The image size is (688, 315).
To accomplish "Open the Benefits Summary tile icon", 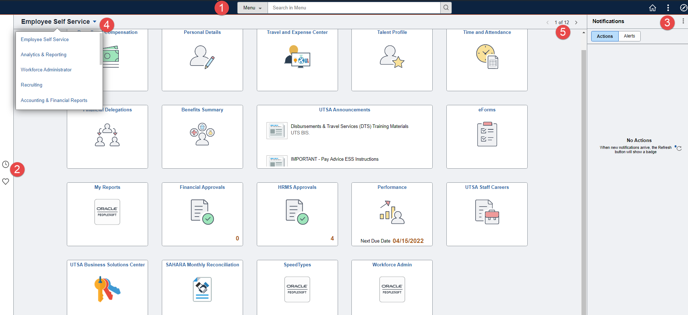I will (202, 134).
